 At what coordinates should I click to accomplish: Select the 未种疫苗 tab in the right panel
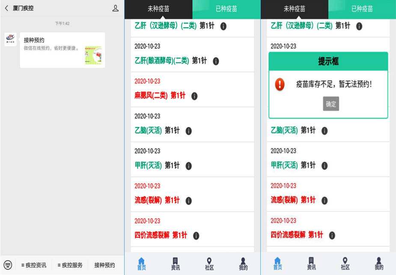click(294, 9)
